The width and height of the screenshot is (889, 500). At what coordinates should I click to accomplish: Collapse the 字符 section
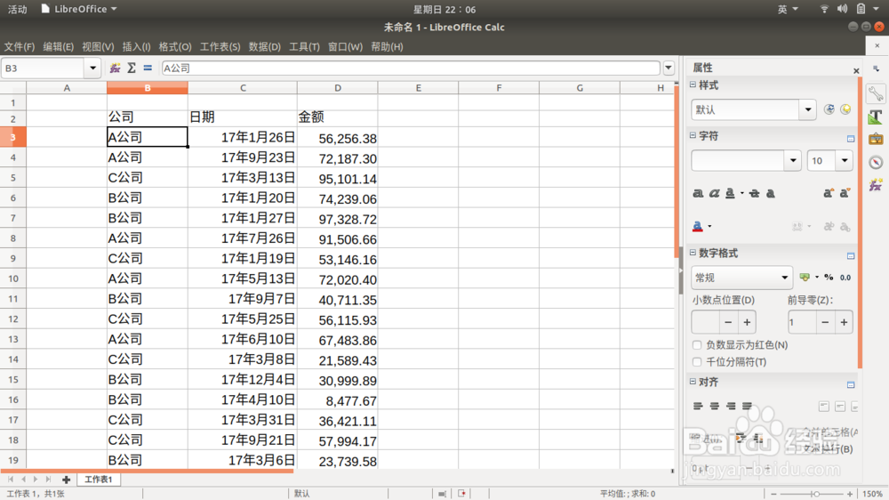tap(693, 135)
